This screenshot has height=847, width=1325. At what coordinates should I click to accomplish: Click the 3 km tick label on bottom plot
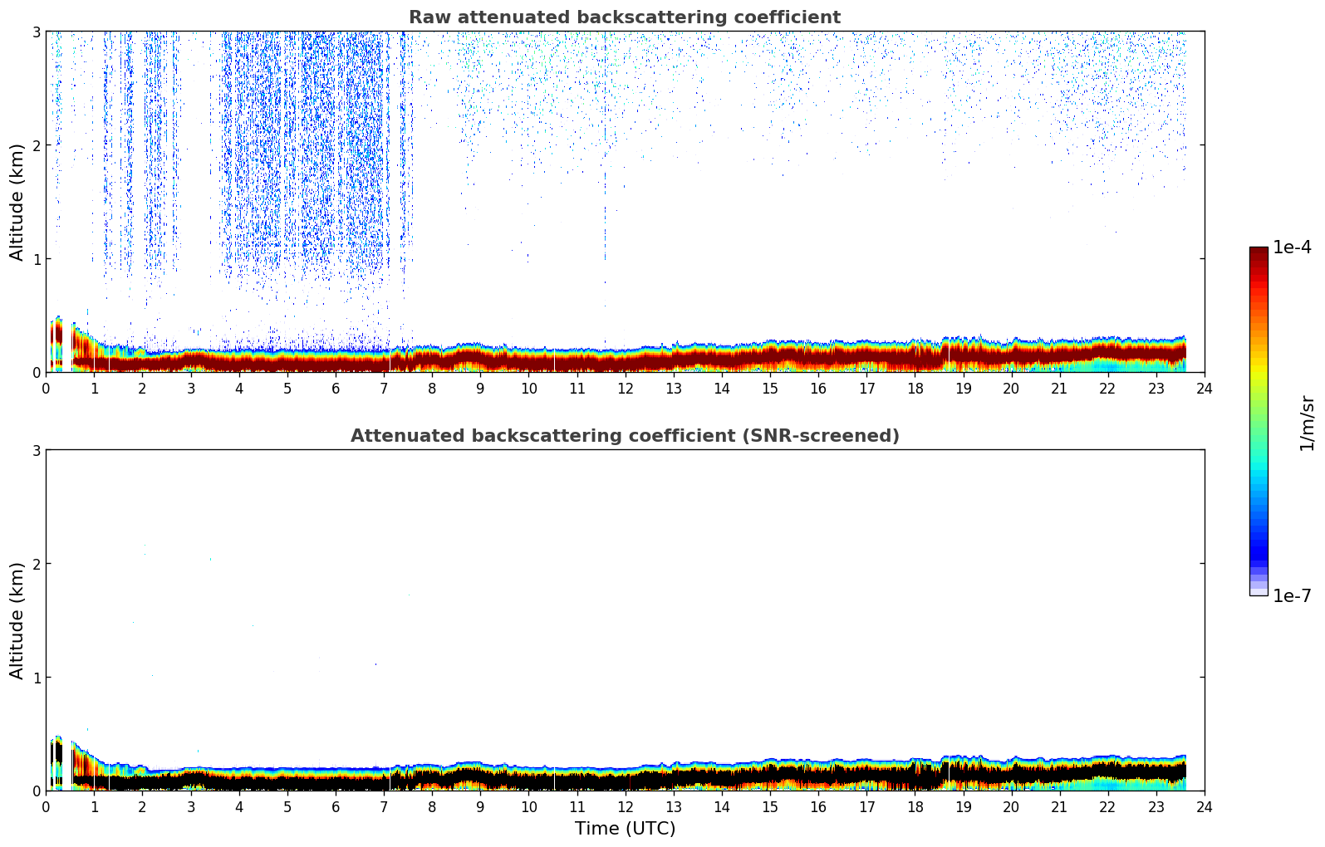point(35,450)
